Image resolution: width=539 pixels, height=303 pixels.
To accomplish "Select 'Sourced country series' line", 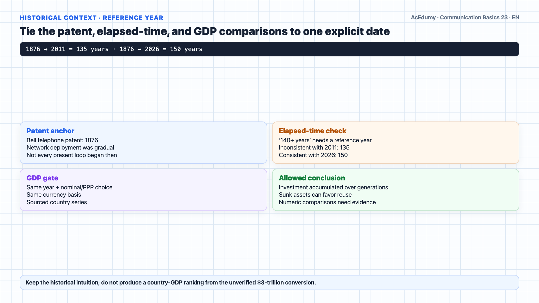I will pos(57,202).
